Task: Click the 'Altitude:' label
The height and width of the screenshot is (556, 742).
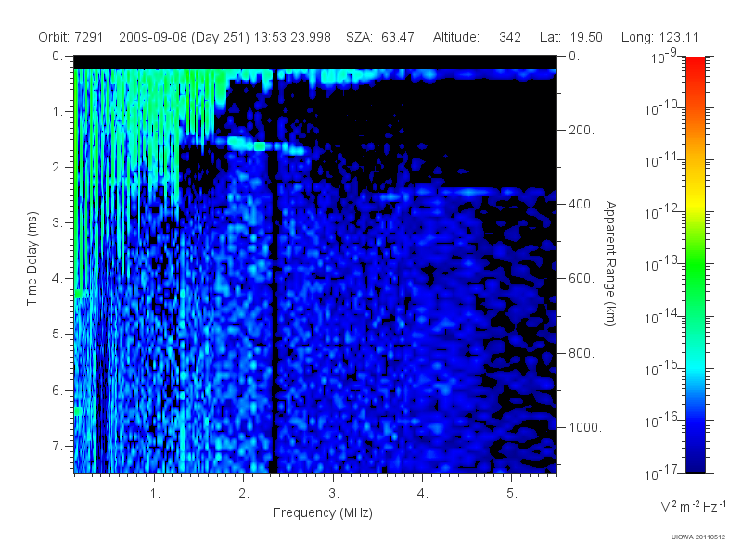Action: click(456, 37)
